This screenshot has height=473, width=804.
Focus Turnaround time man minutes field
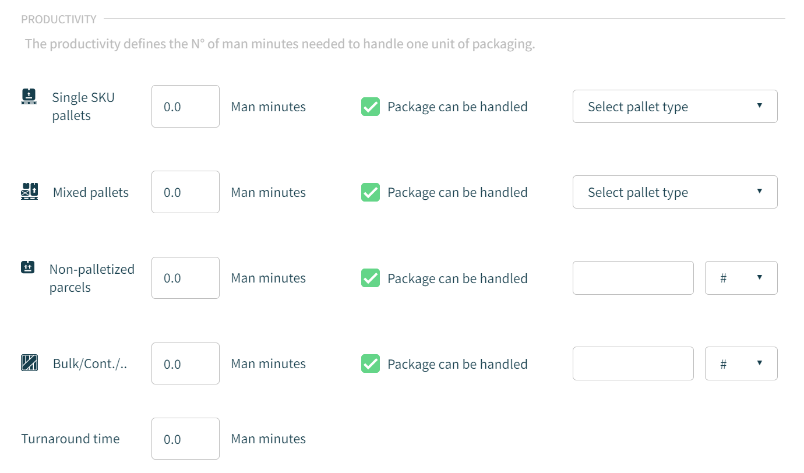click(x=185, y=439)
